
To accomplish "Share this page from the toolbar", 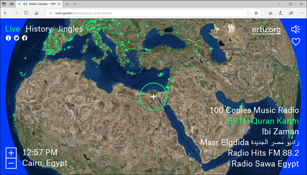I will pyautogui.click(x=291, y=13).
